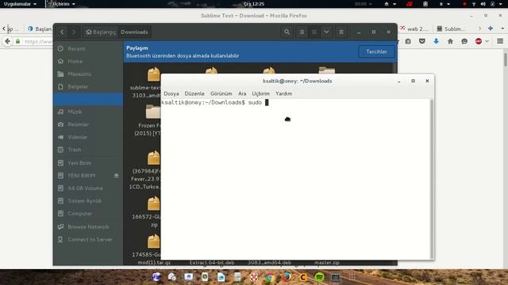Viewport: 508px width, 285px height.
Task: Go back in the Files window
Action: point(62,32)
